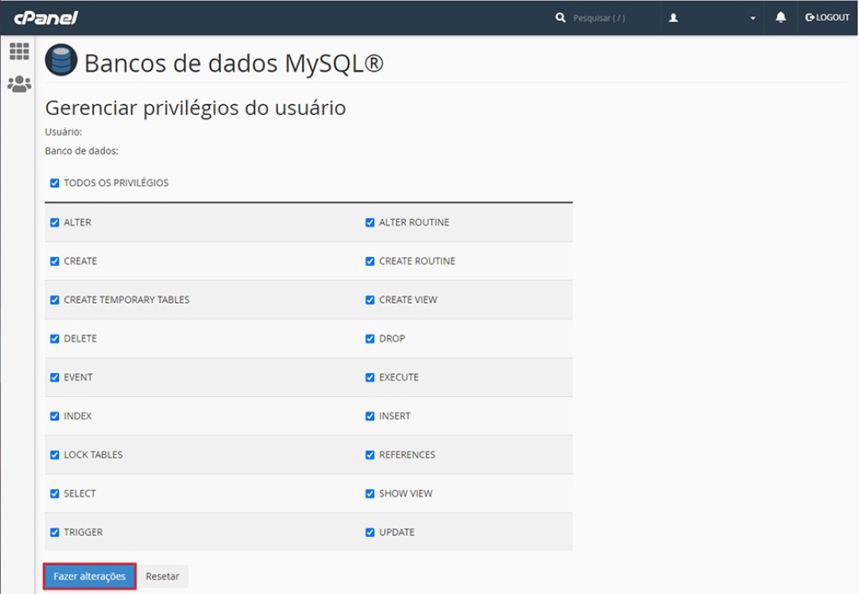Toggle the EXECUTE checkbox
This screenshot has width=859, height=594.
click(370, 378)
